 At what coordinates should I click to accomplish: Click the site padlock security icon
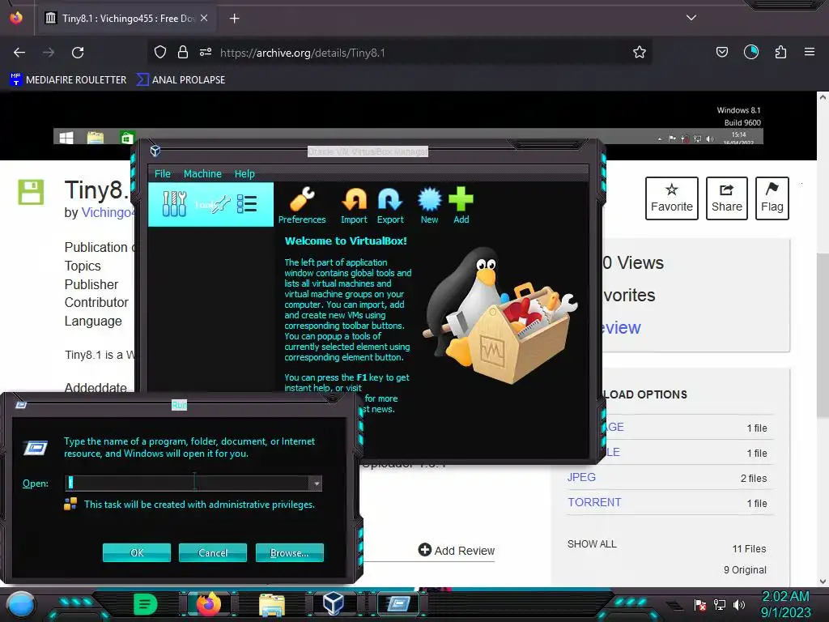(183, 52)
